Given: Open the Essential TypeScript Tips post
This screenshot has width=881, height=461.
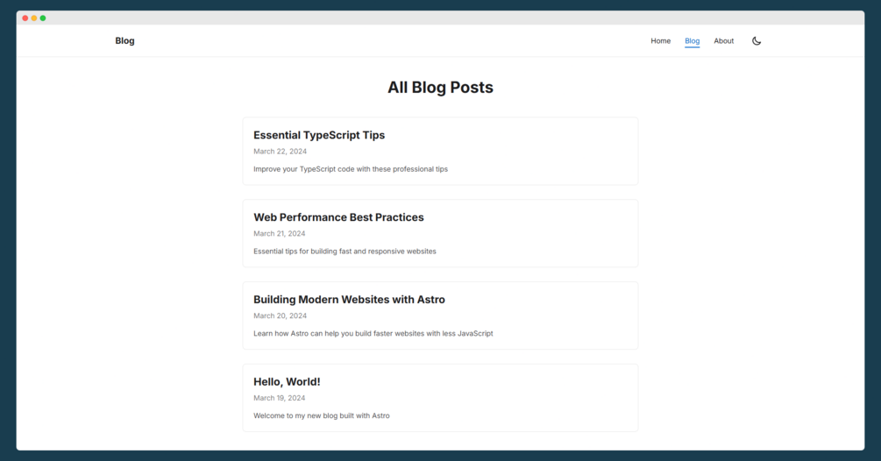Looking at the screenshot, I should [319, 135].
